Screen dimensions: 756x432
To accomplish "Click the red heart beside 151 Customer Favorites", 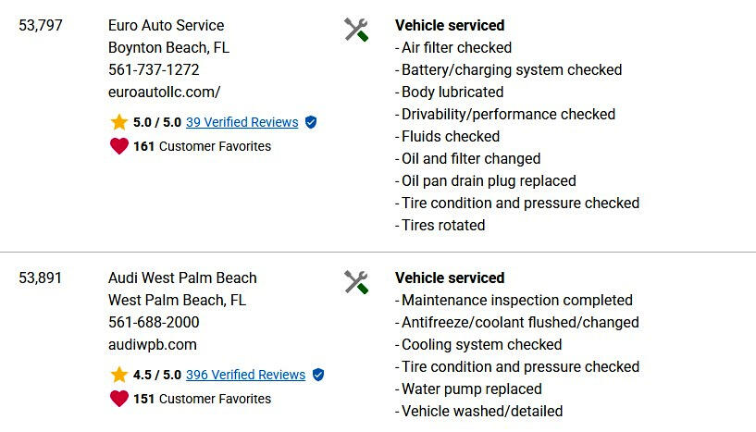I will point(118,399).
